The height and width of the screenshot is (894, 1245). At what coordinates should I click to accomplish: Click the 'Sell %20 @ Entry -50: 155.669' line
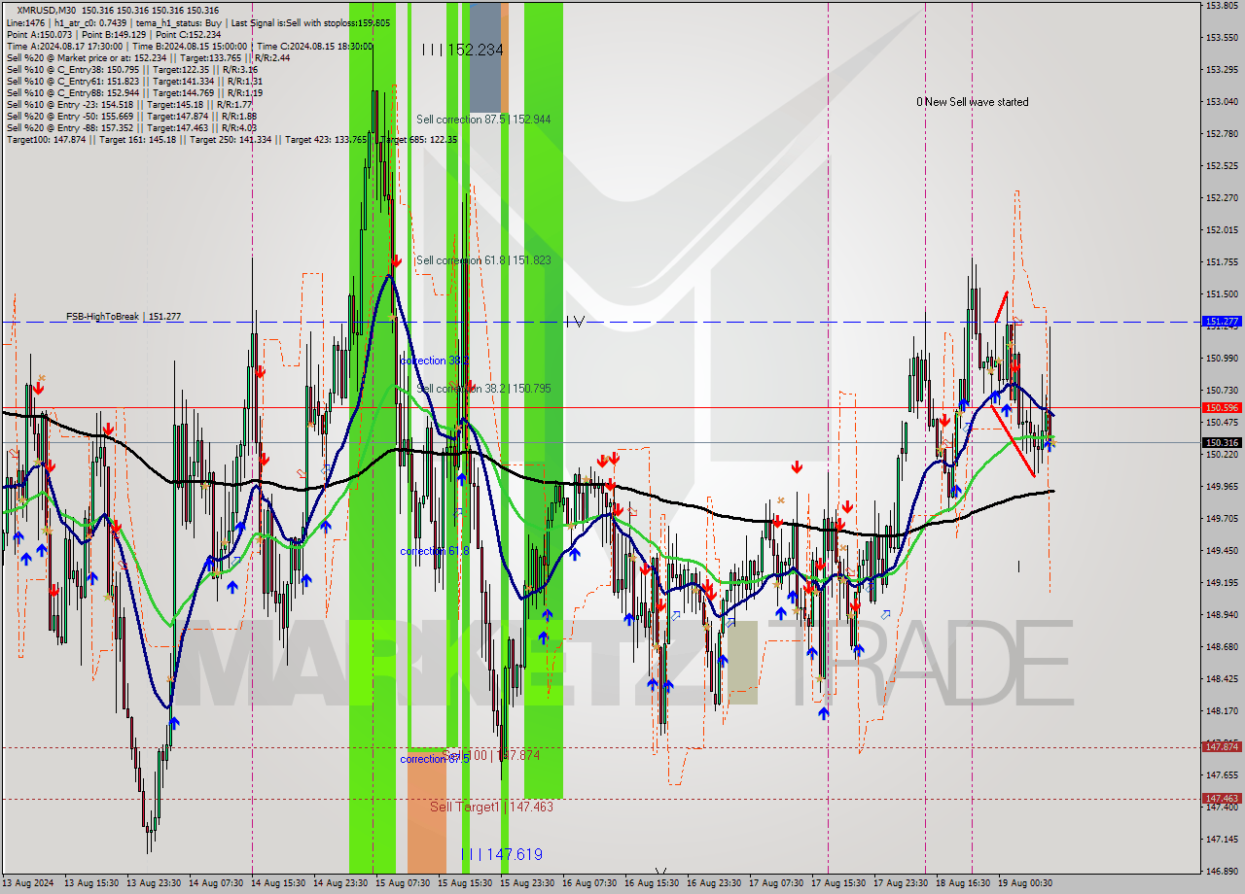tap(131, 116)
